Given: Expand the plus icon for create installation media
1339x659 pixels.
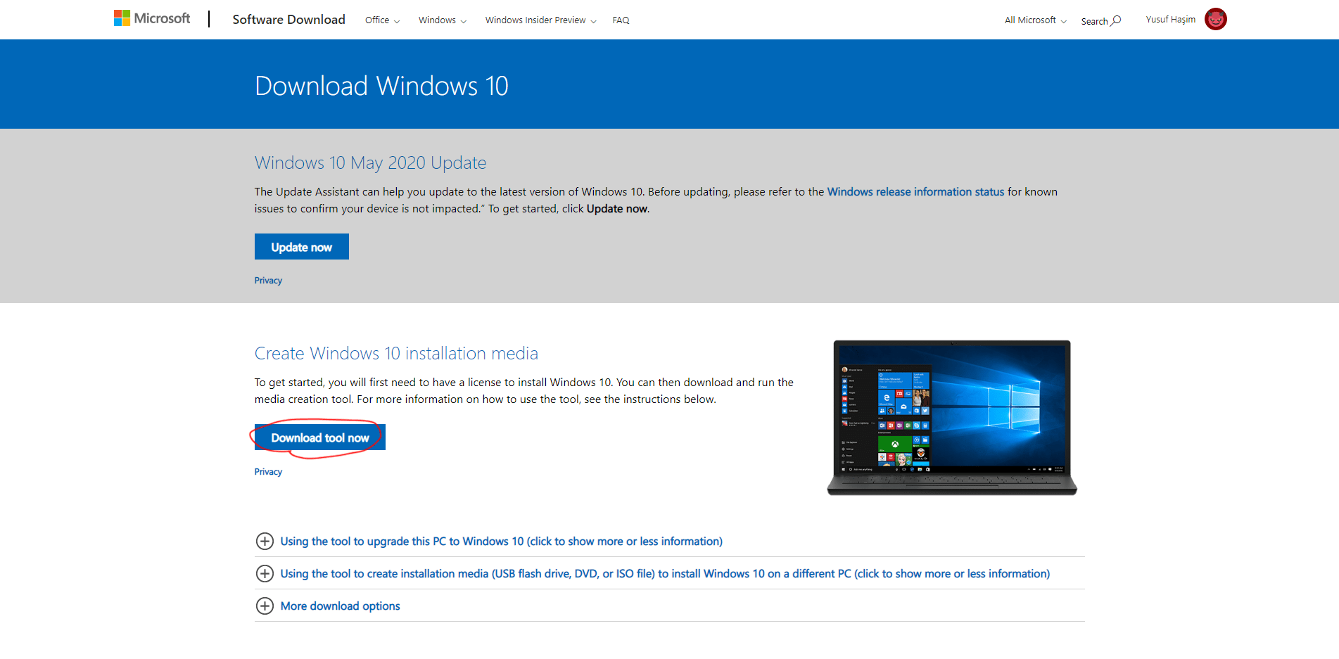Looking at the screenshot, I should [x=265, y=573].
